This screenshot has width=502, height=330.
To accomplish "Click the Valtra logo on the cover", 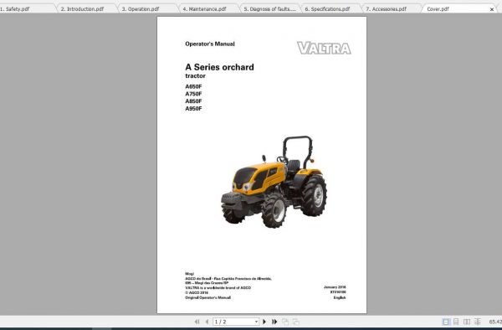I will tap(324, 48).
